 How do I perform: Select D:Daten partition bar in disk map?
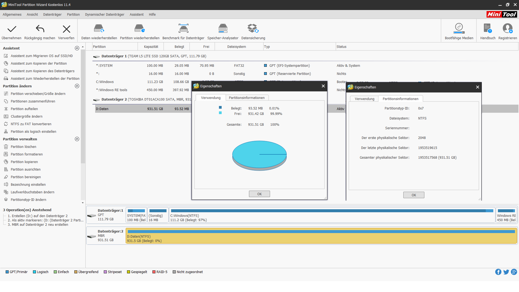(321, 236)
